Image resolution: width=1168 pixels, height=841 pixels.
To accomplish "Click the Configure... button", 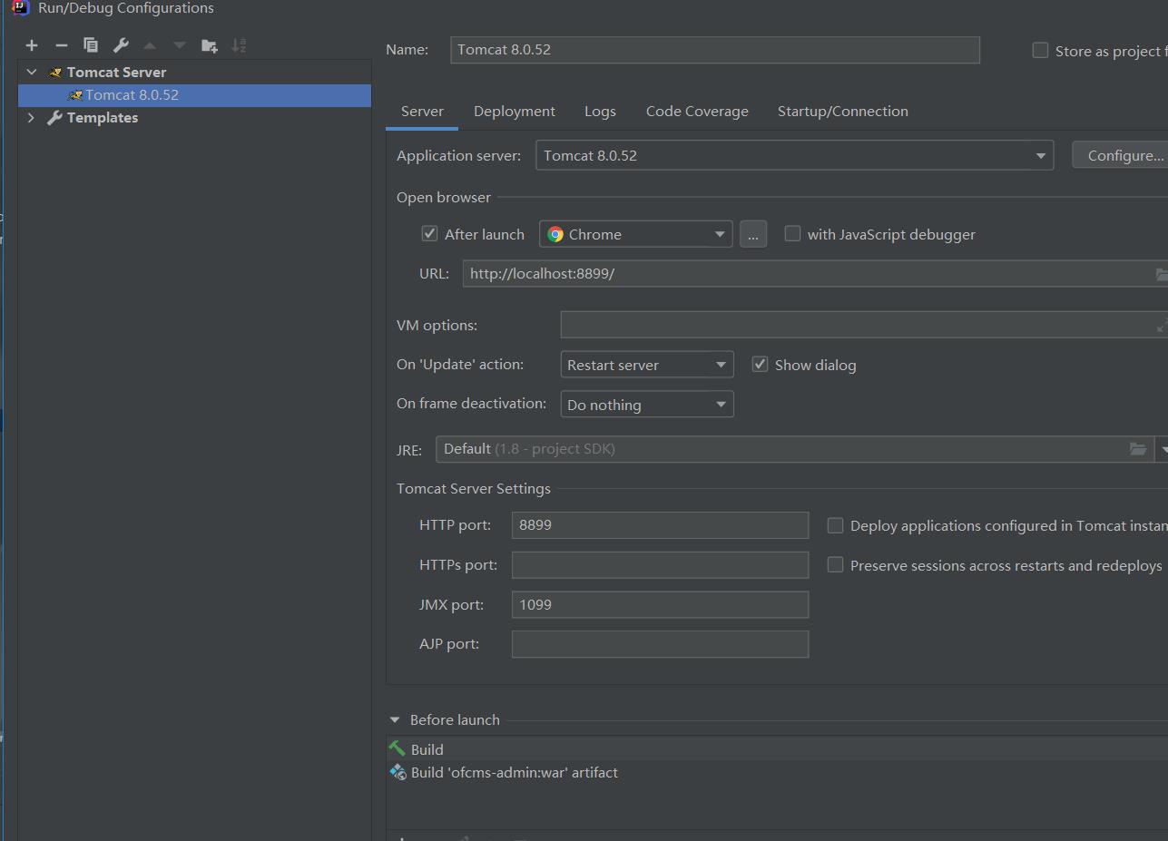I will click(x=1121, y=155).
